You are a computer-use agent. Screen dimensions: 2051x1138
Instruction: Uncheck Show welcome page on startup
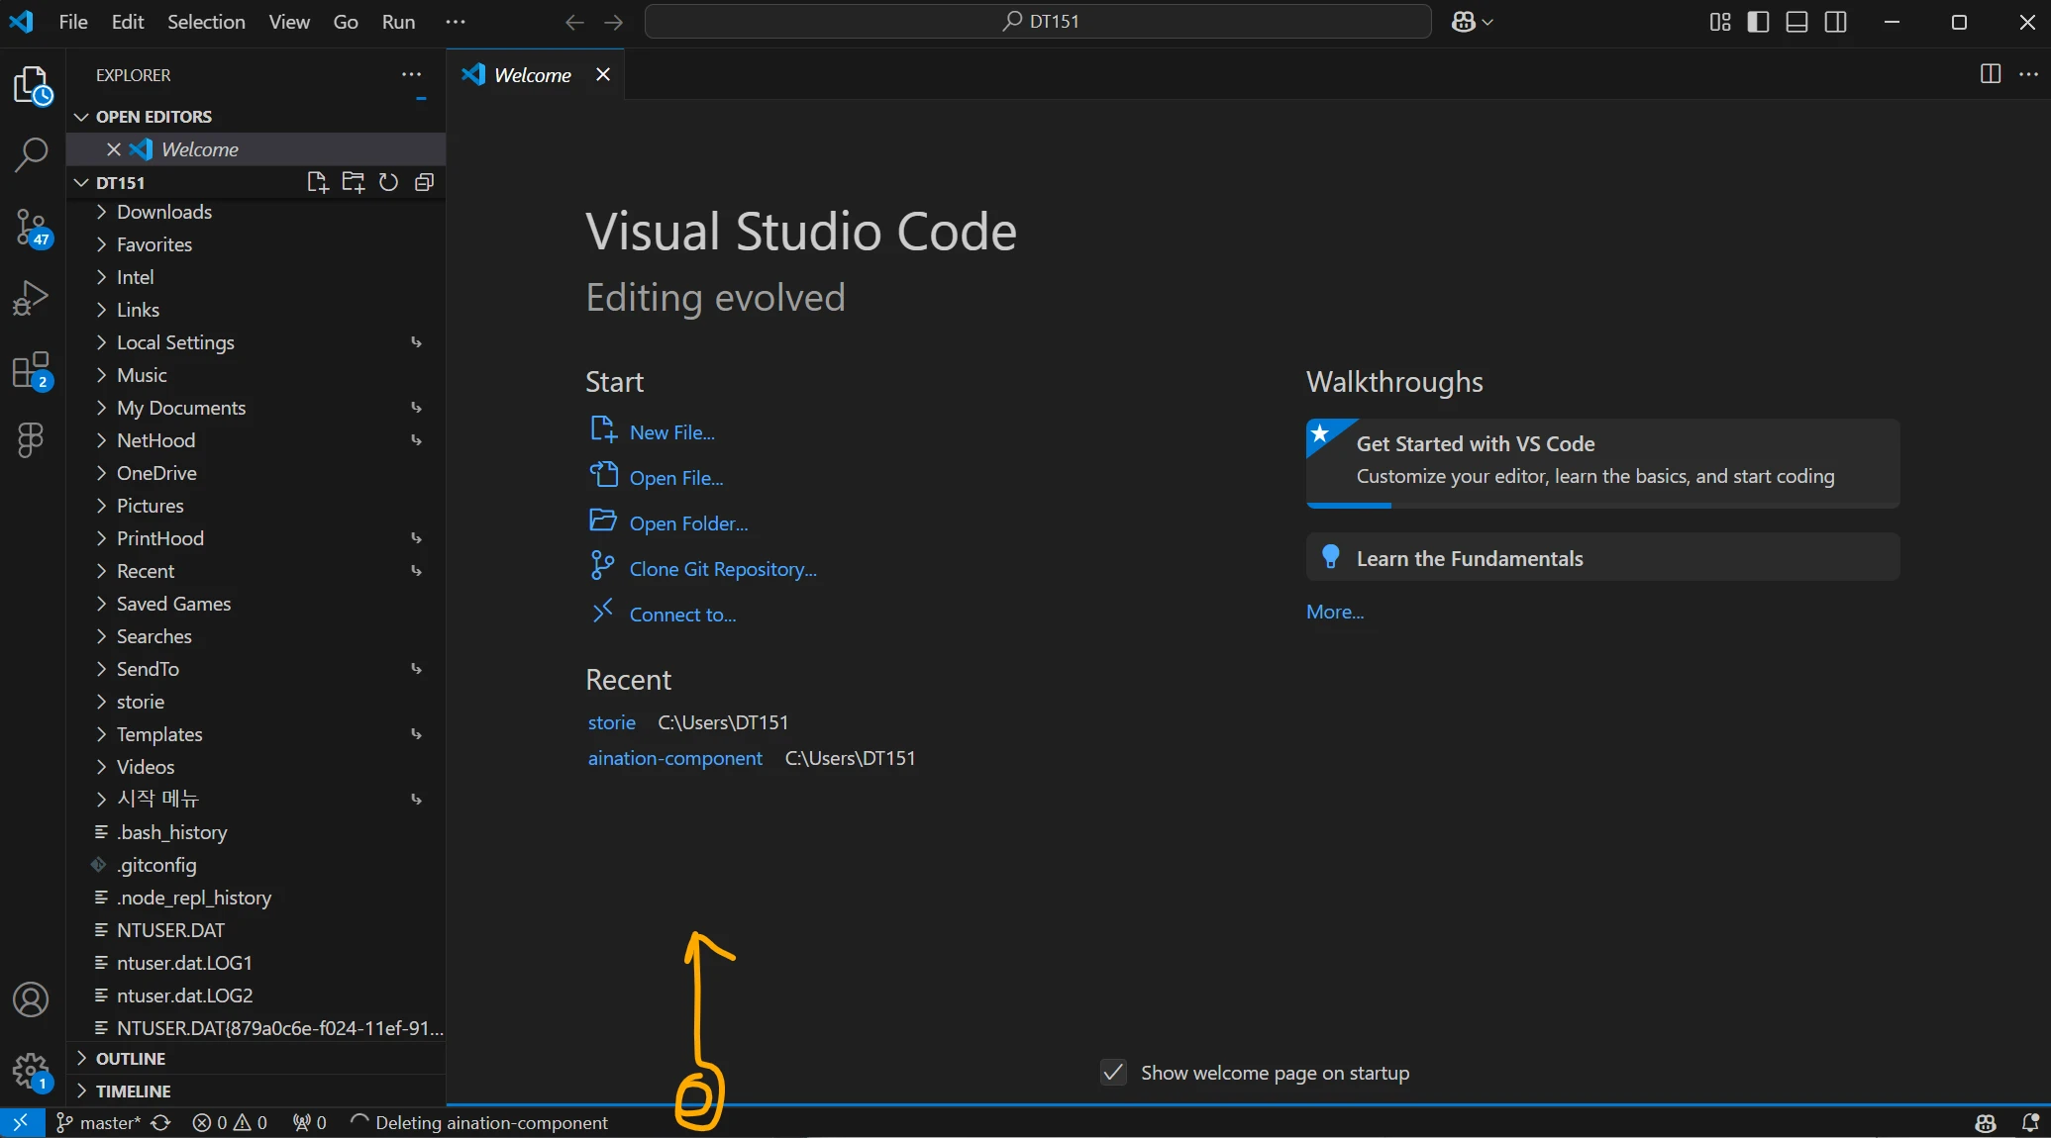(1113, 1073)
